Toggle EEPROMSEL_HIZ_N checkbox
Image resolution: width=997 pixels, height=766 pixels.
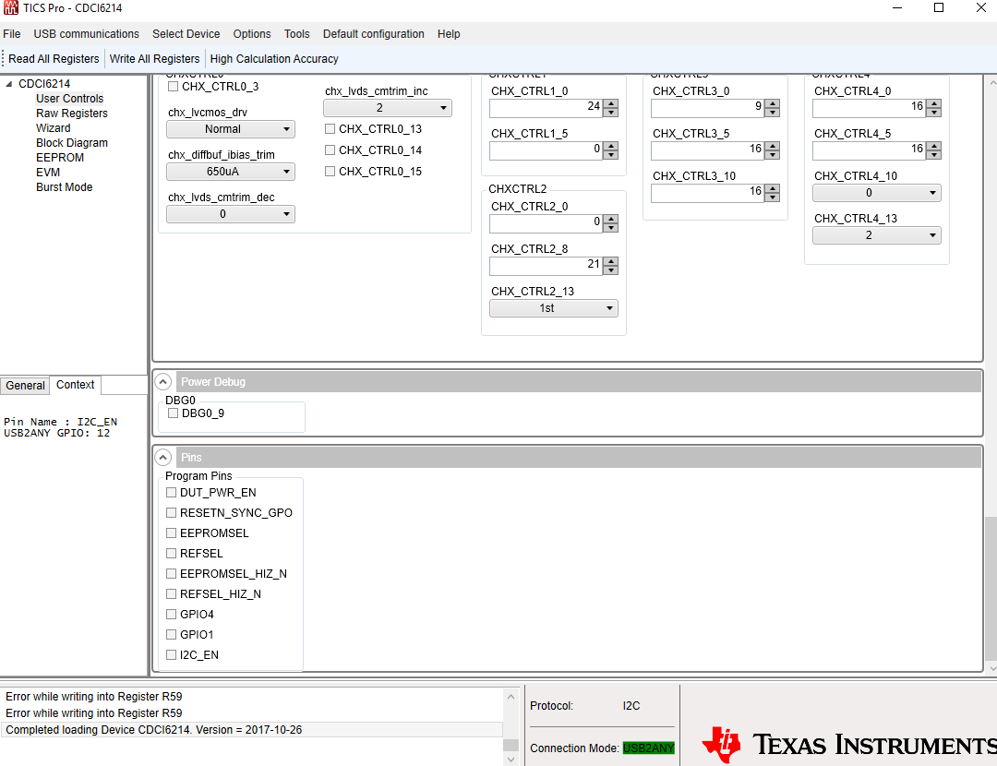coord(171,573)
